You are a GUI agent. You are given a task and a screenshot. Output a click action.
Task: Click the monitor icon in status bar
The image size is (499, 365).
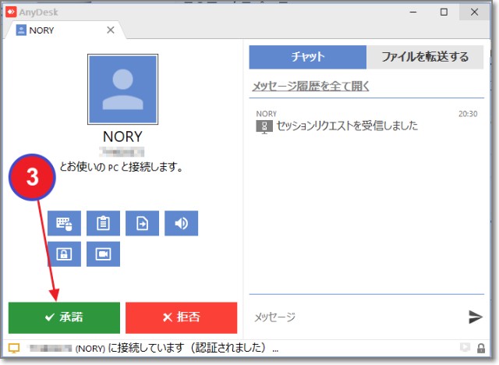14,348
